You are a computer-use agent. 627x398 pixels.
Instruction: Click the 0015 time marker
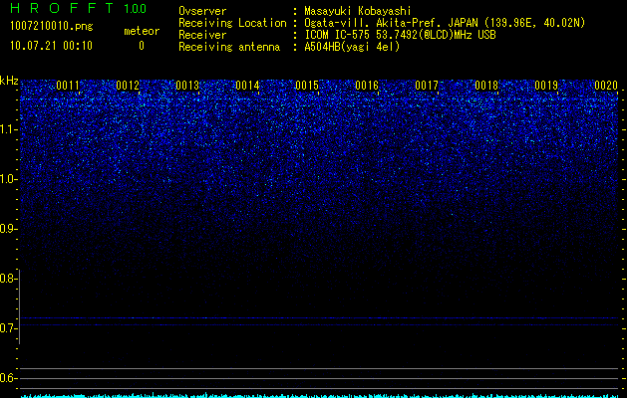(x=307, y=86)
